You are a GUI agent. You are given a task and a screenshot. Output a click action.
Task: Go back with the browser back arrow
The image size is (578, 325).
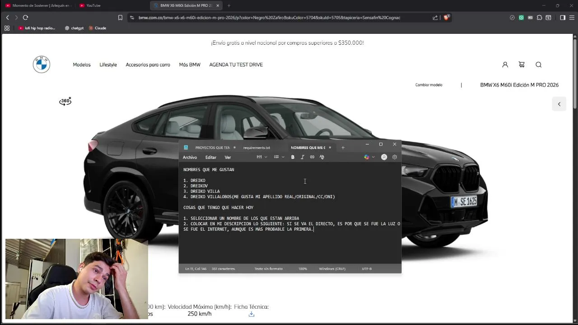coord(7,18)
